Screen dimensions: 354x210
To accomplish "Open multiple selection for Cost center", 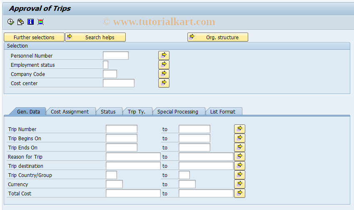I will click(164, 83).
